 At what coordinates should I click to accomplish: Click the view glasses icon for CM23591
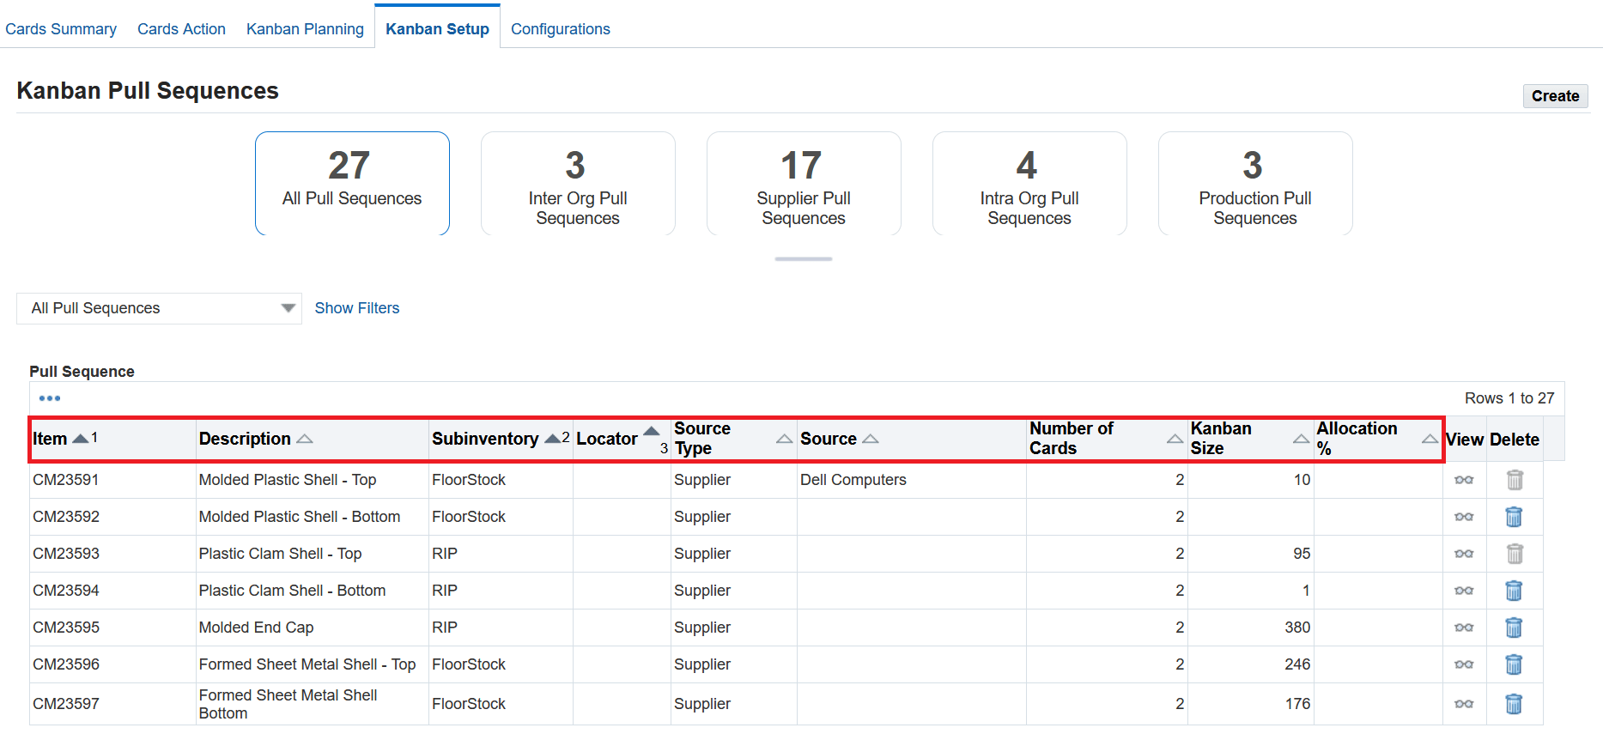coord(1464,480)
